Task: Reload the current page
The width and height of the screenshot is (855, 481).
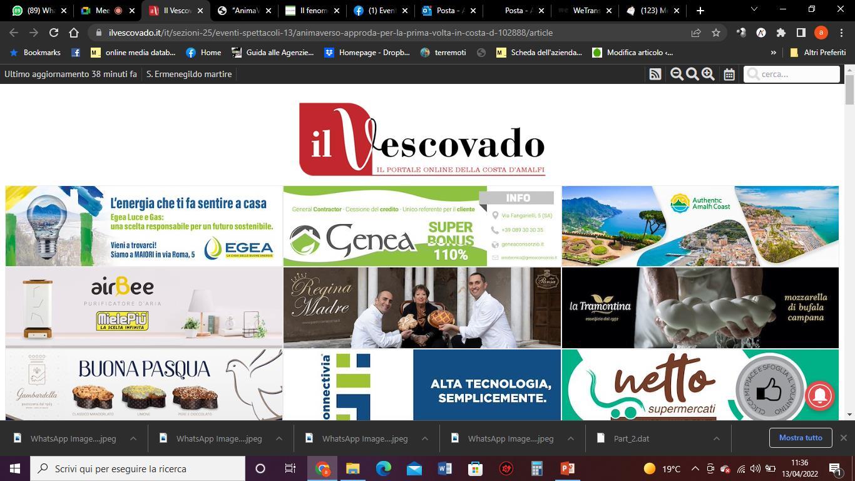Action: (54, 33)
